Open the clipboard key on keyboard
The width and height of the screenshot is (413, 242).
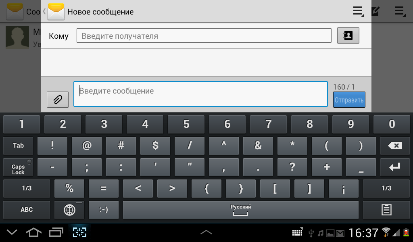coord(386,210)
